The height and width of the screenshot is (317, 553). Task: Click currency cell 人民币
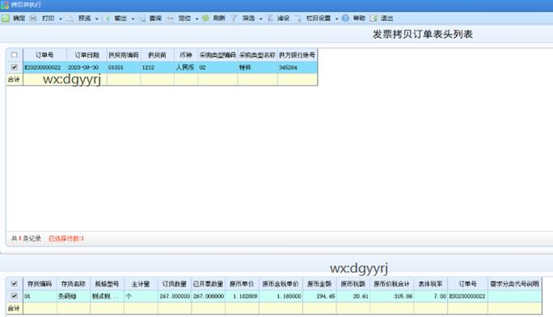point(186,67)
